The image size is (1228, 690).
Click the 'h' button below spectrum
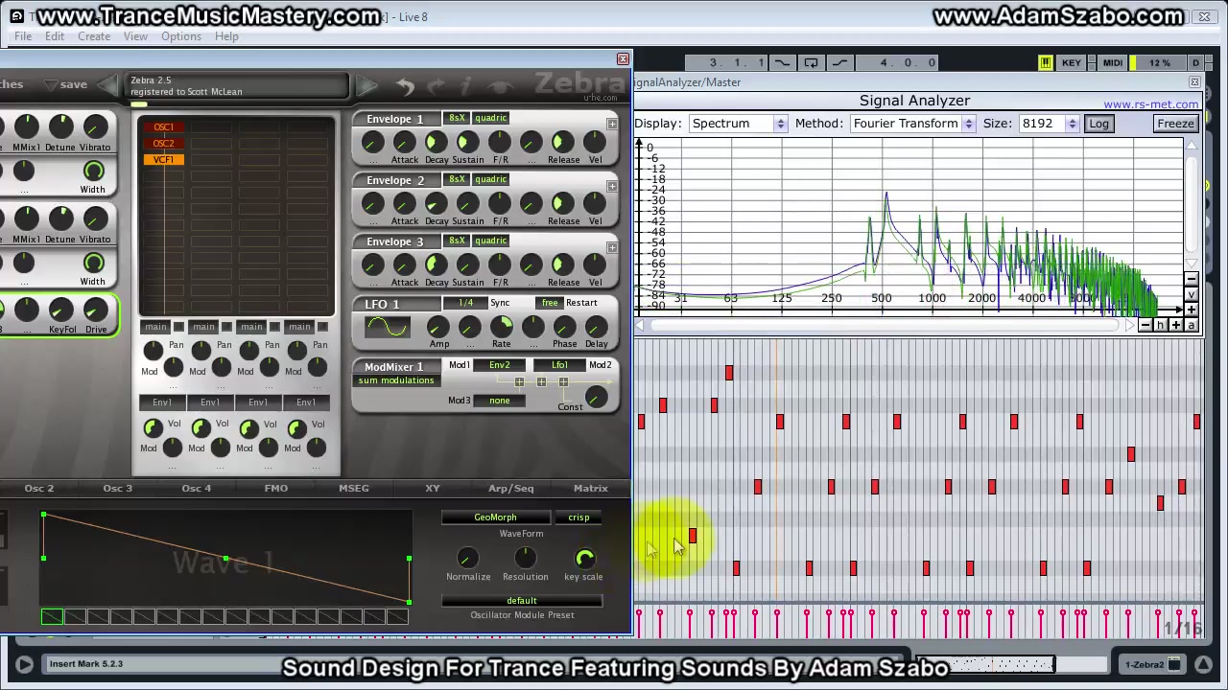[1160, 326]
